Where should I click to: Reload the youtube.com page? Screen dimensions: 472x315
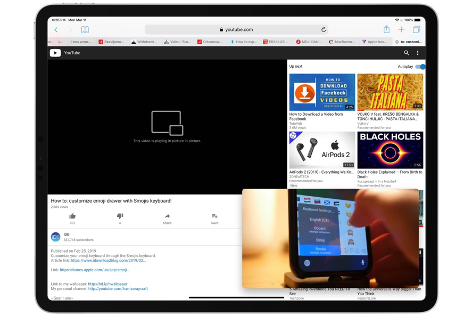point(323,30)
